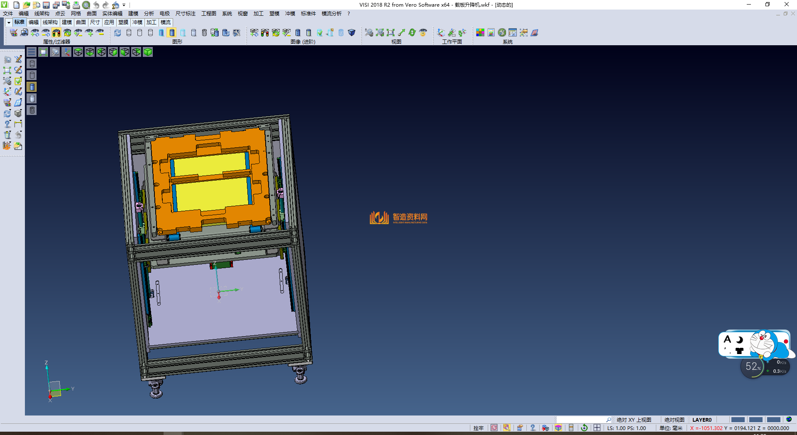Click the Save icon in quick access toolbar

tap(46, 5)
